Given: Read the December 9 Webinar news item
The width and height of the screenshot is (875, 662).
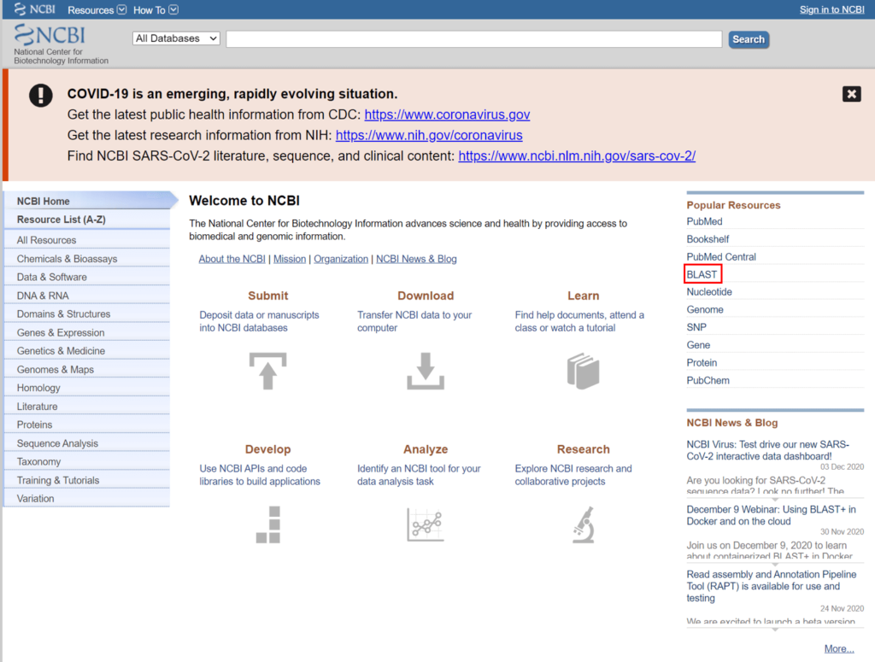Looking at the screenshot, I should point(772,515).
